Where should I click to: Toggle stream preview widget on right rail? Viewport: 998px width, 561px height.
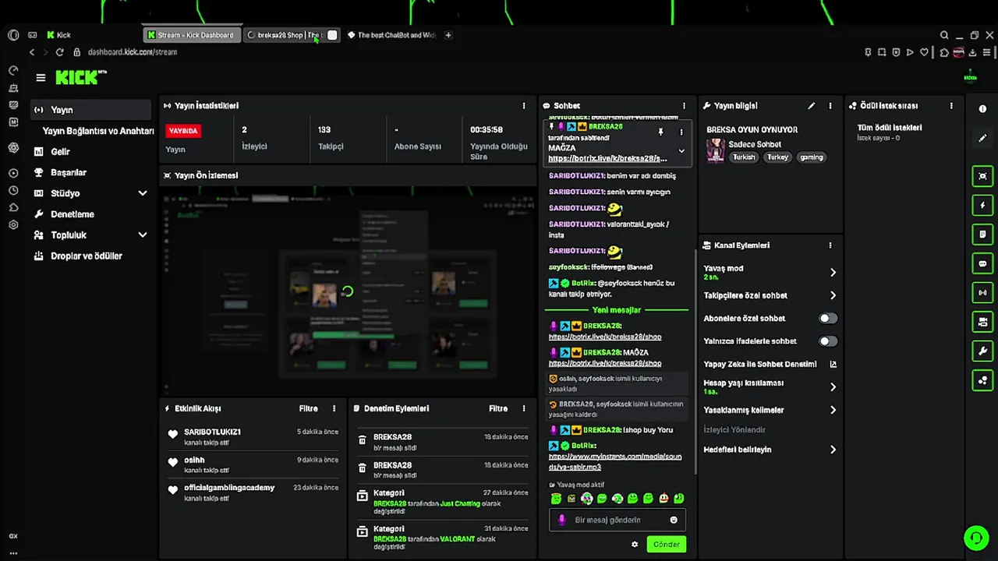982,176
